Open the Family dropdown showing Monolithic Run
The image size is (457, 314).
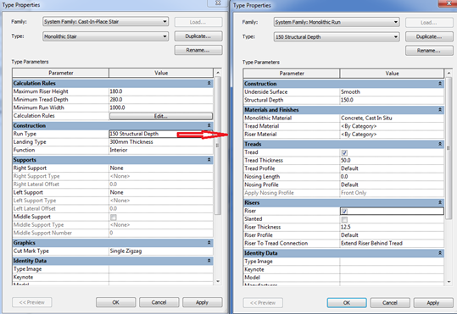pos(337,22)
